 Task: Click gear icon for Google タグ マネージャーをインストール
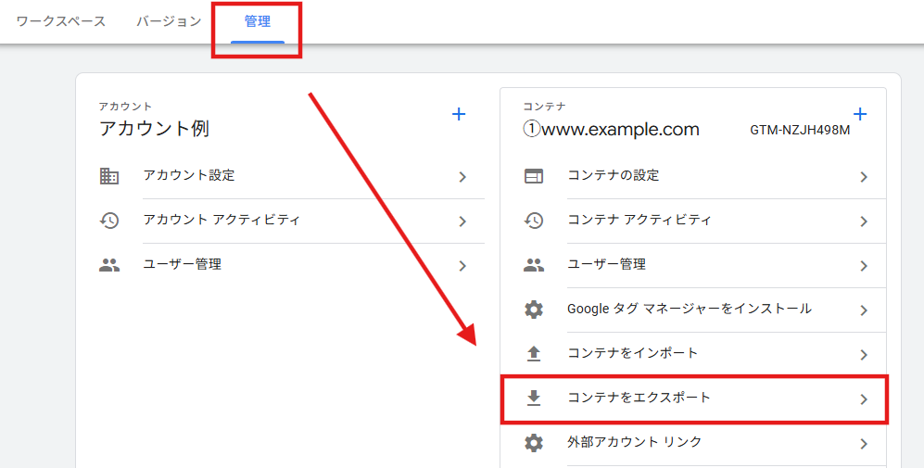click(534, 310)
